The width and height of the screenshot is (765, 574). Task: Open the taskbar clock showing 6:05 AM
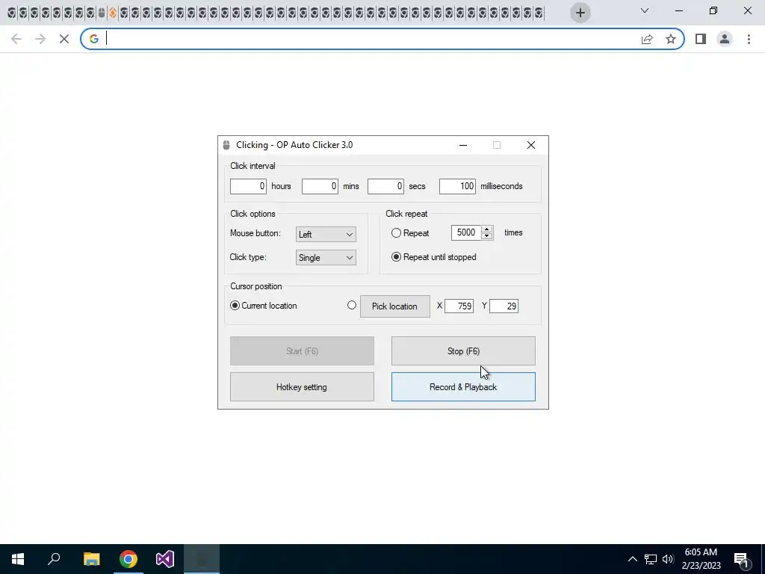coord(701,559)
